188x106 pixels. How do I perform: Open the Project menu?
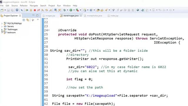[52, 6]
